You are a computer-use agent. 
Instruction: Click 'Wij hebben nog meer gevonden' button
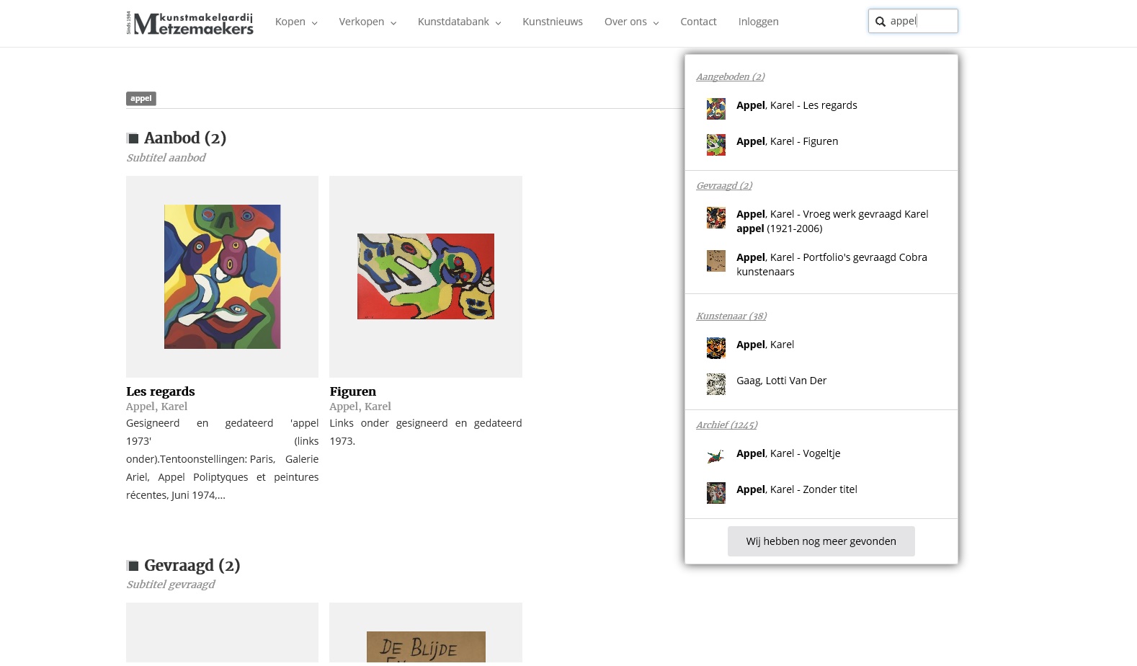821,541
